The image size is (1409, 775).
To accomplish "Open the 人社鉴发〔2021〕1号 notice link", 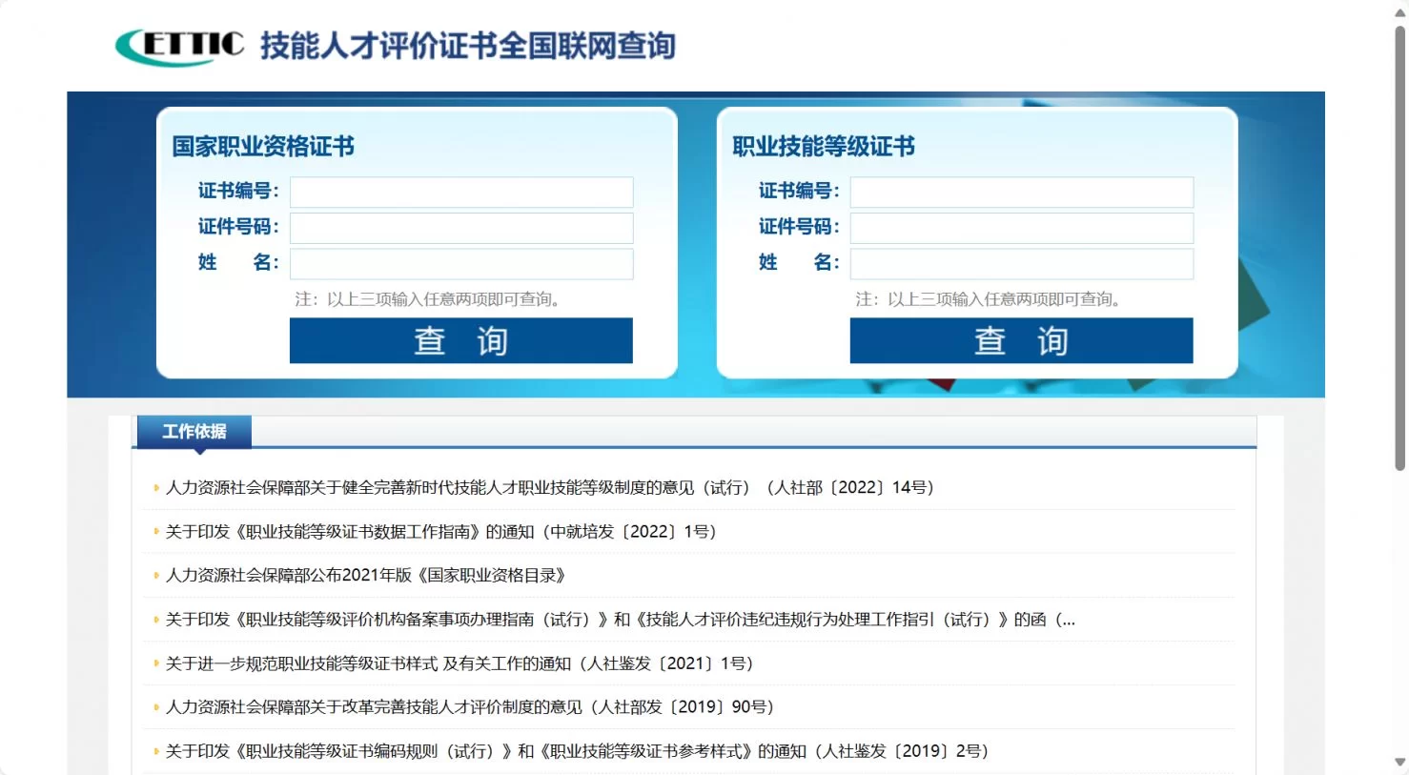I will (x=459, y=663).
